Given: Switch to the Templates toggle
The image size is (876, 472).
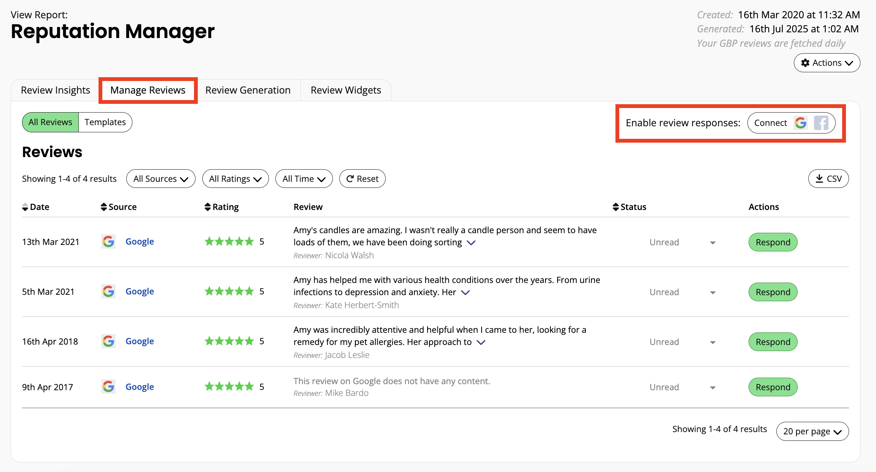Looking at the screenshot, I should [x=105, y=122].
